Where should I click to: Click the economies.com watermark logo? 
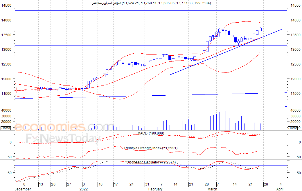pos(64,127)
